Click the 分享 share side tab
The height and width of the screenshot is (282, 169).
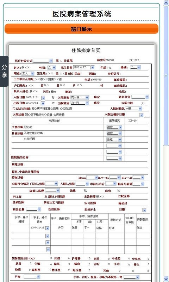click(4, 71)
